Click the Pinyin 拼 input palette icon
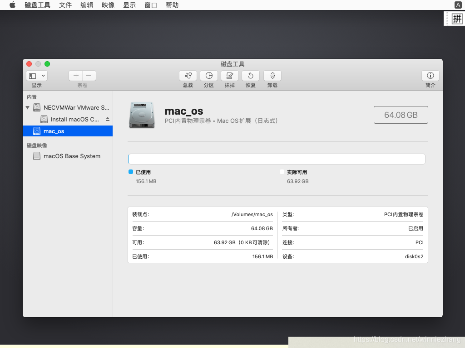The height and width of the screenshot is (348, 465). point(457,19)
